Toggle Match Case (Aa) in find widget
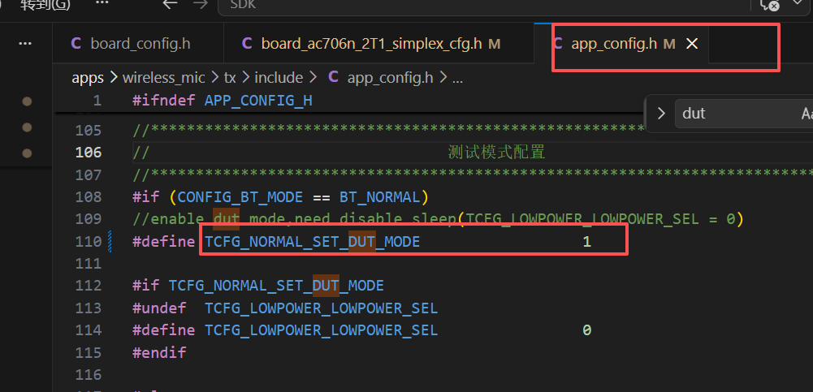Image resolution: width=813 pixels, height=392 pixels. (807, 114)
